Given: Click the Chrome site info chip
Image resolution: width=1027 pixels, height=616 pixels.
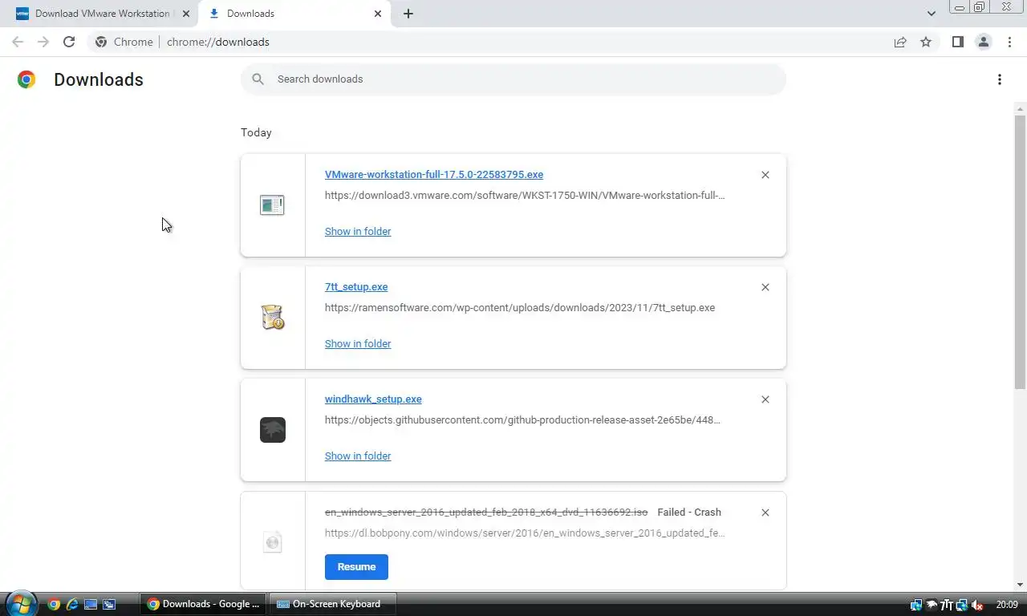Looking at the screenshot, I should pyautogui.click(x=124, y=42).
